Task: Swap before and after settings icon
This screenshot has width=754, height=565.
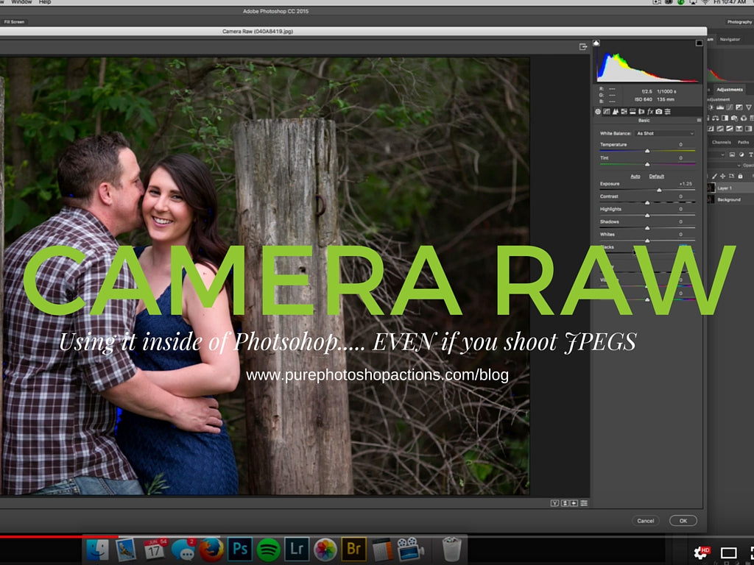Action: click(x=565, y=503)
